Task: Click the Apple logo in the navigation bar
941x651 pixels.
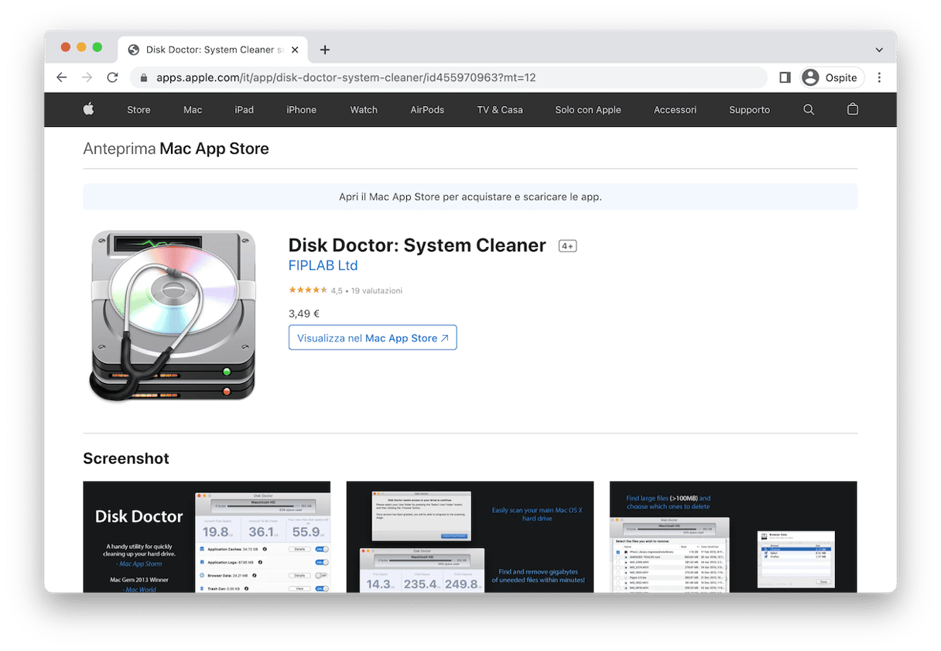Action: (88, 109)
